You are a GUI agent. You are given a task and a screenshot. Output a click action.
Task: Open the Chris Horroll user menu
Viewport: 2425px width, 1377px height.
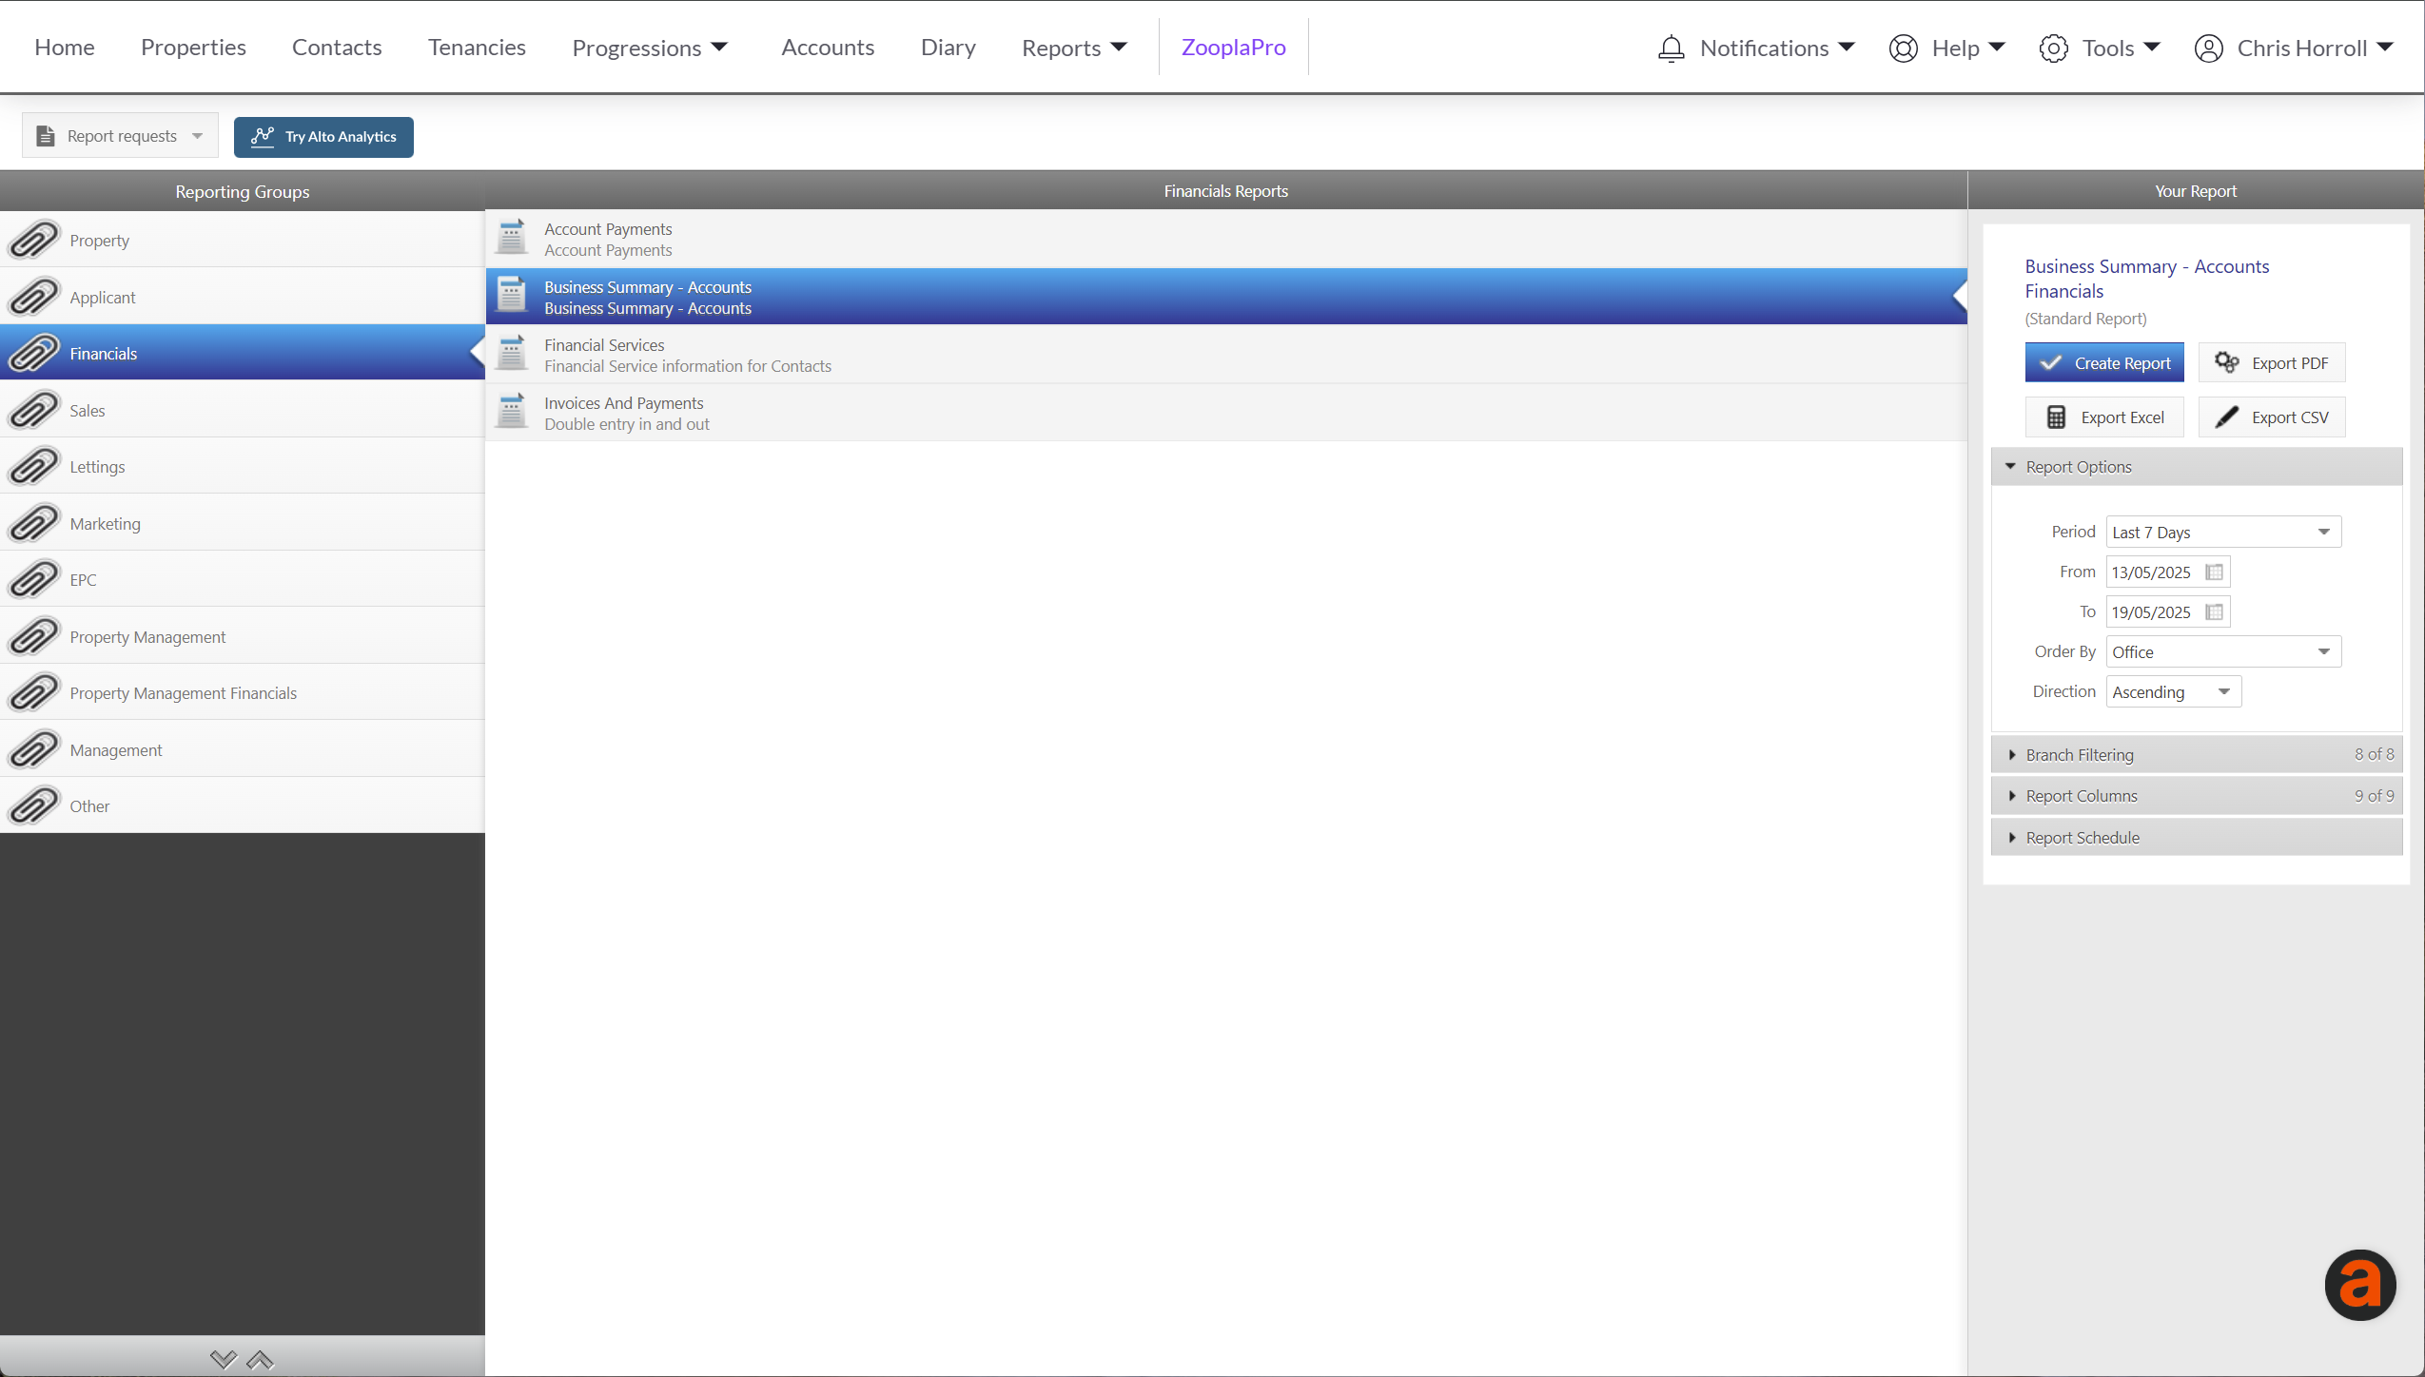[x=2293, y=48]
